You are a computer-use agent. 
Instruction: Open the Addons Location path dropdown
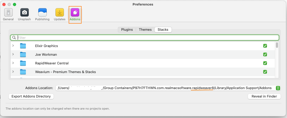tap(277, 88)
